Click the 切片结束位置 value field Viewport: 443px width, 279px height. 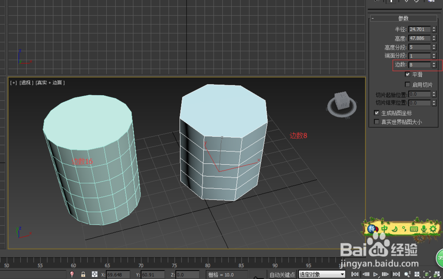coord(420,103)
